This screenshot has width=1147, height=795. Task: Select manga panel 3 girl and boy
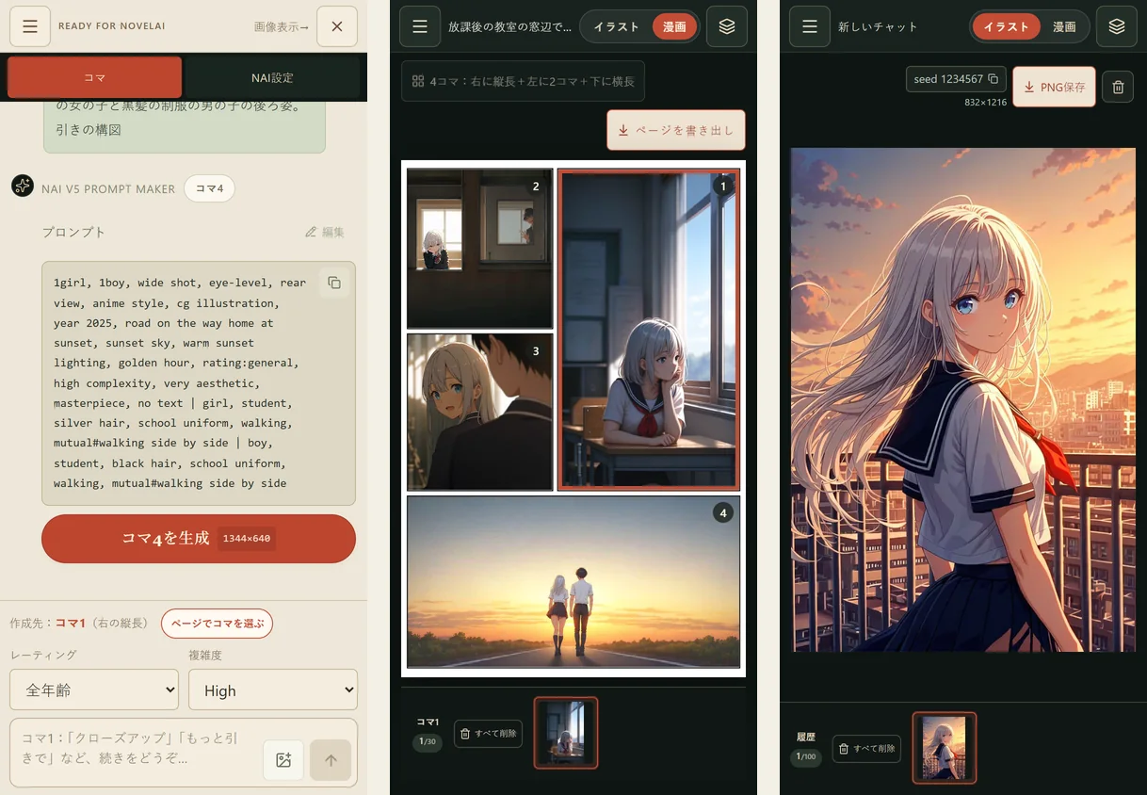480,412
